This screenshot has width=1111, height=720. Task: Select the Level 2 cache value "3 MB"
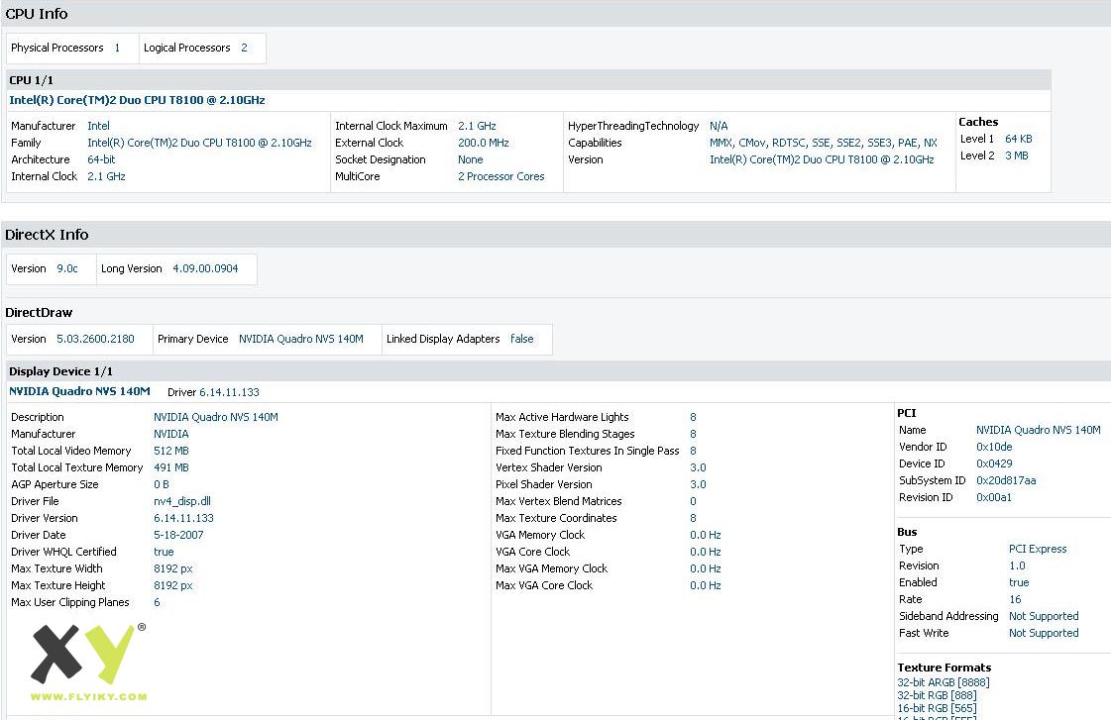1016,155
